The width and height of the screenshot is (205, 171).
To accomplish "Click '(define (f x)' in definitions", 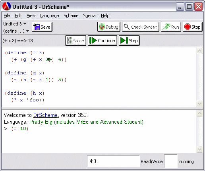I will pos(25,52).
